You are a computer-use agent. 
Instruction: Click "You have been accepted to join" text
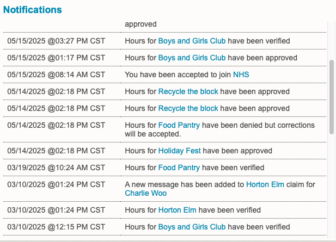coord(178,75)
